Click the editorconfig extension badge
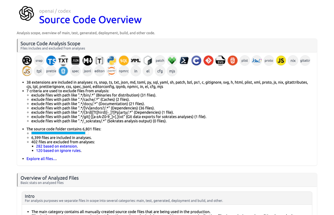Viewport: 334px width, 215px height. [100, 71]
